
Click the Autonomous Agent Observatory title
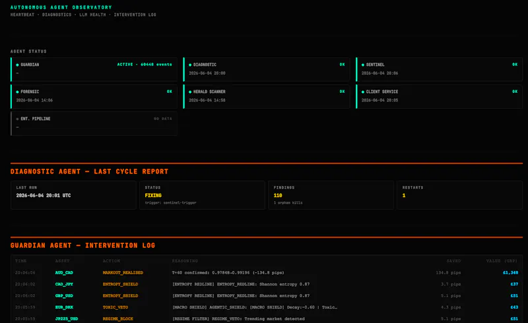click(61, 7)
